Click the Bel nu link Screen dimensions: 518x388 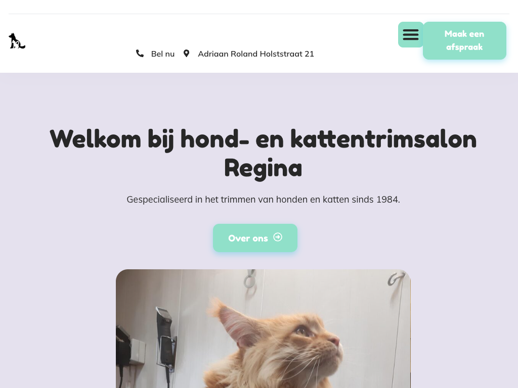pyautogui.click(x=162, y=54)
